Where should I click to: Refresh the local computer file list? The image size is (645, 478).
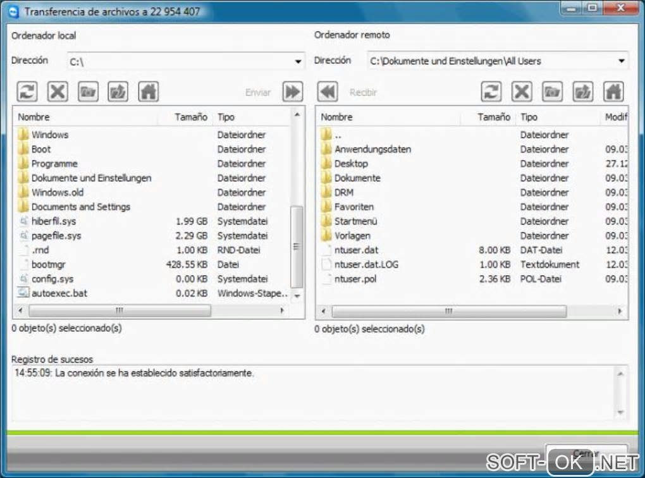click(x=27, y=91)
